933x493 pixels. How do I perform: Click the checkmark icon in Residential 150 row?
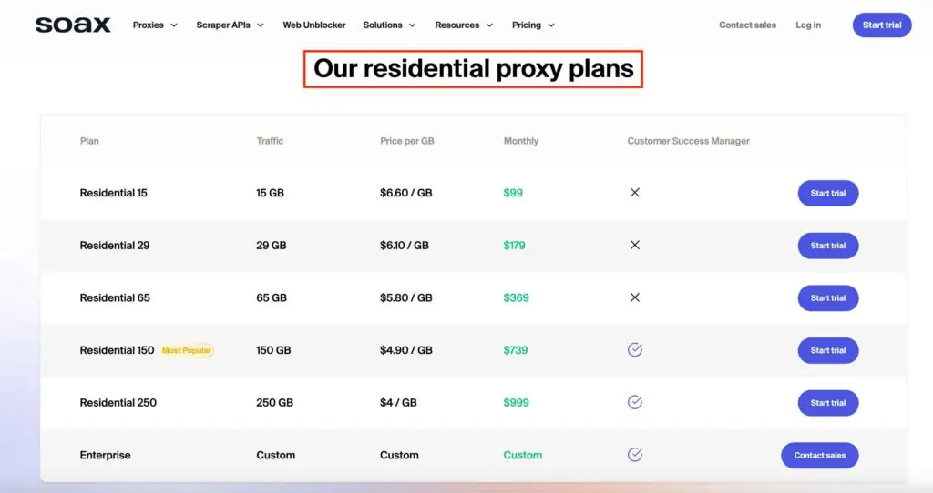point(635,350)
